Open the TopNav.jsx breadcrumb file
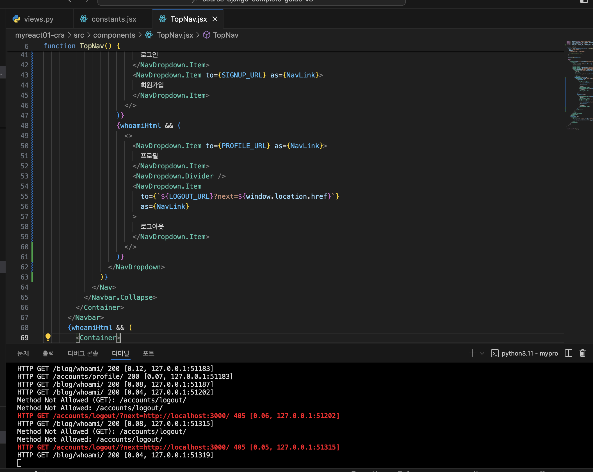The width and height of the screenshot is (593, 472). (x=175, y=35)
